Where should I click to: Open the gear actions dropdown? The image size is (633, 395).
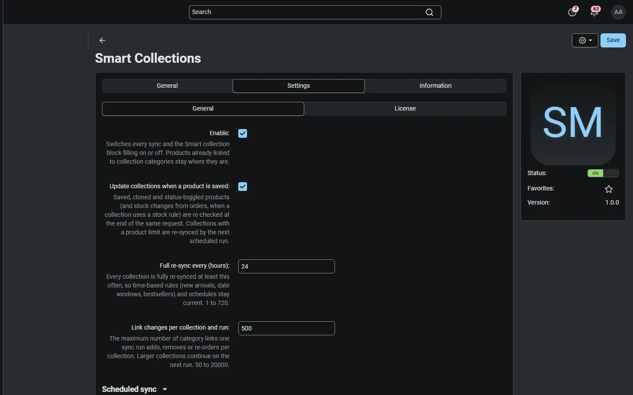tap(585, 40)
